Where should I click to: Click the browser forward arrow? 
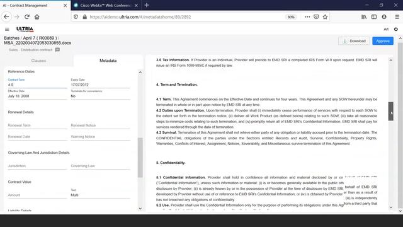pyautogui.click(x=17, y=17)
